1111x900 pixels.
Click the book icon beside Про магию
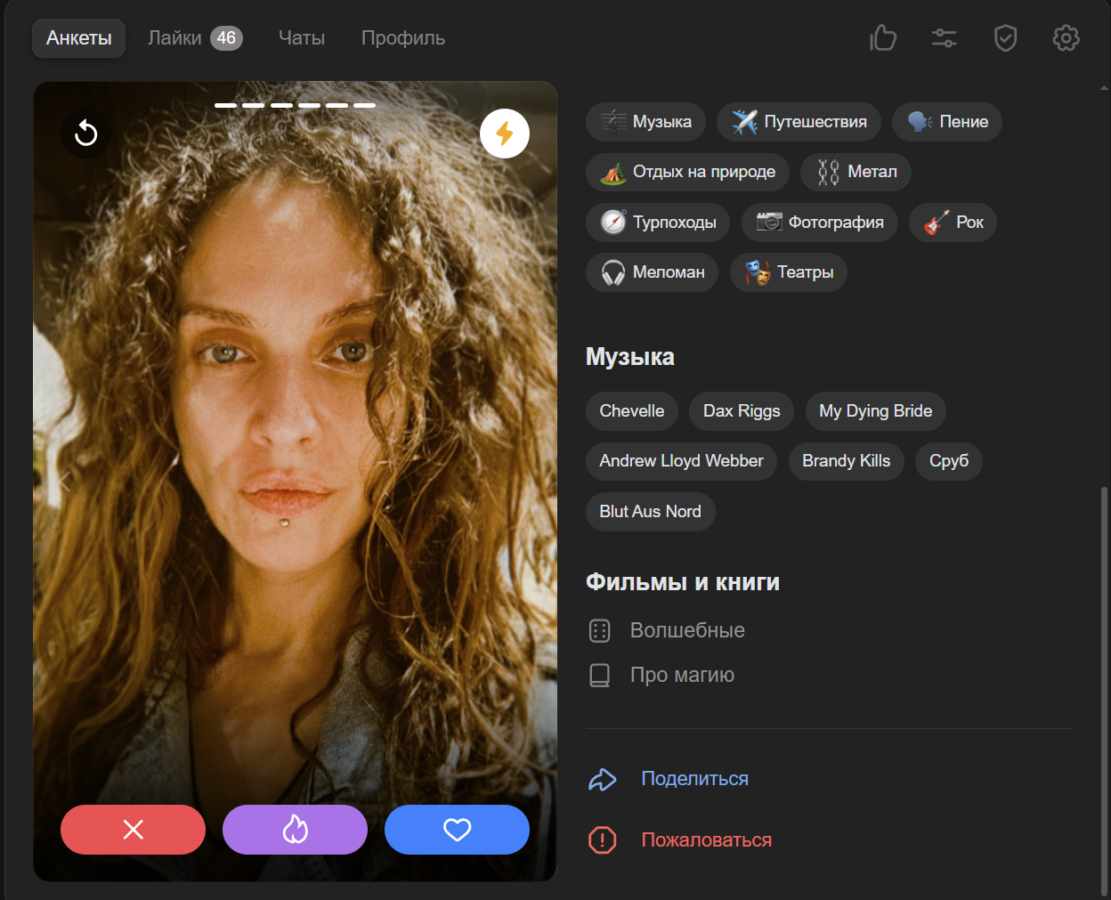600,676
